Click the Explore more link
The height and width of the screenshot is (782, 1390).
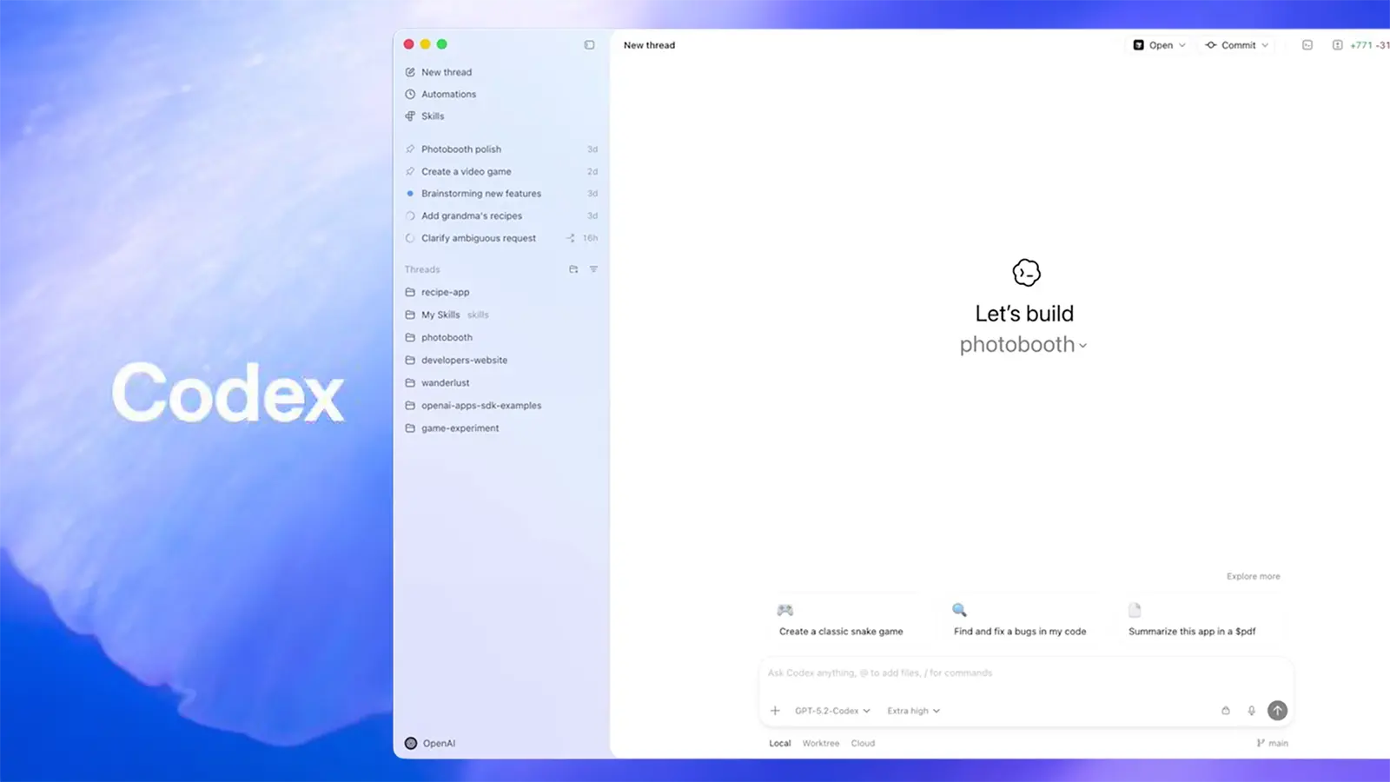click(1253, 576)
